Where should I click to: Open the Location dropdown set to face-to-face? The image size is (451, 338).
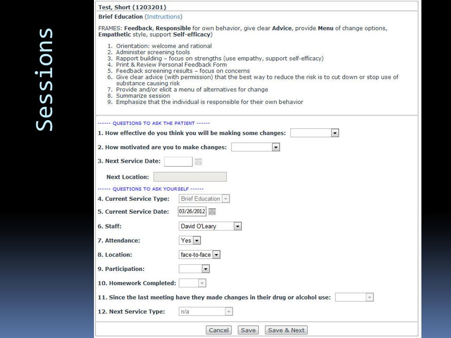click(x=200, y=254)
